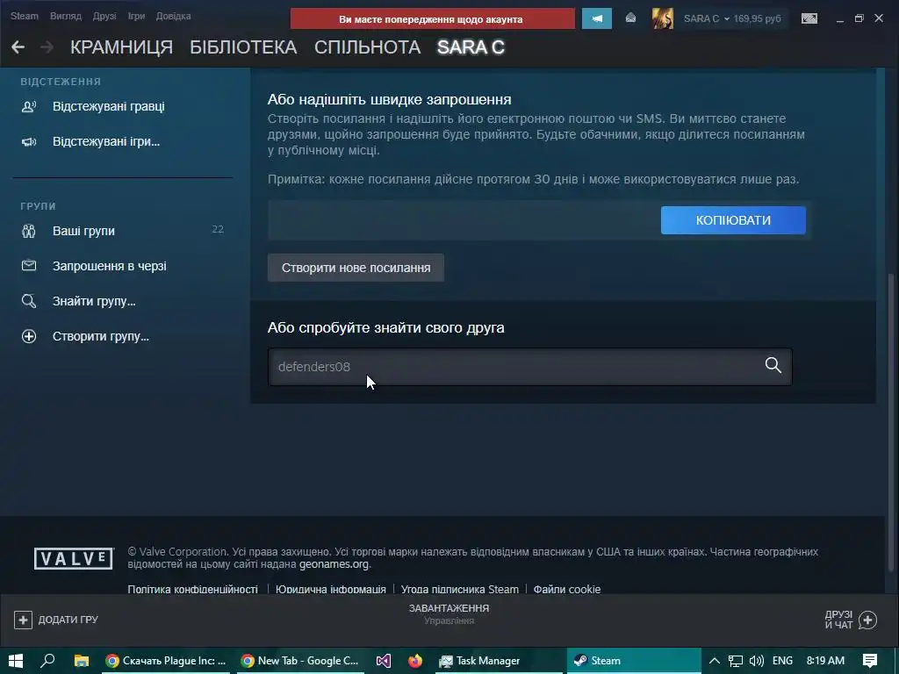Open Windows notification center icon
Image resolution: width=899 pixels, height=674 pixels.
pyautogui.click(x=870, y=661)
